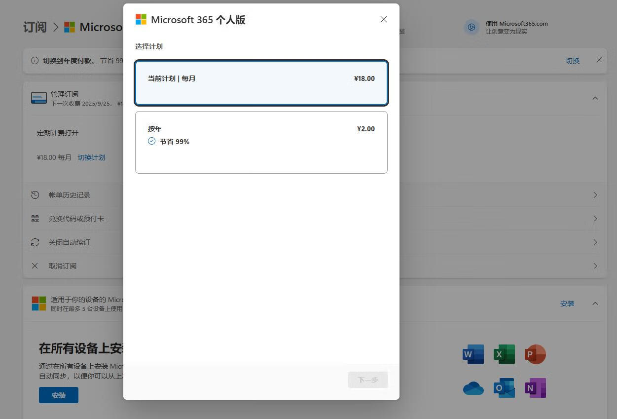Close the Microsoft 365 plan dialog
Screen dimensions: 617x419
click(384, 19)
